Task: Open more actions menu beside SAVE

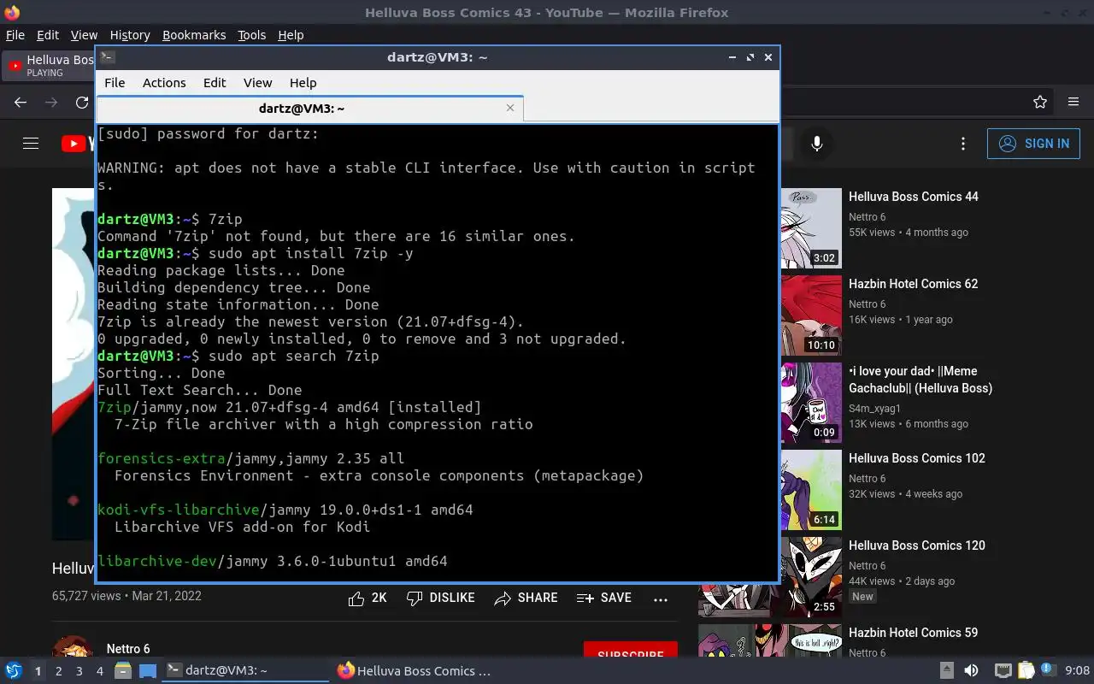Action: pyautogui.click(x=661, y=599)
